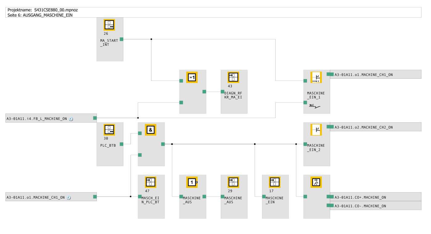This screenshot has width=431, height=234.
Task: Click the CO block input connector pin
Action: pyautogui.click(x=305, y=196)
